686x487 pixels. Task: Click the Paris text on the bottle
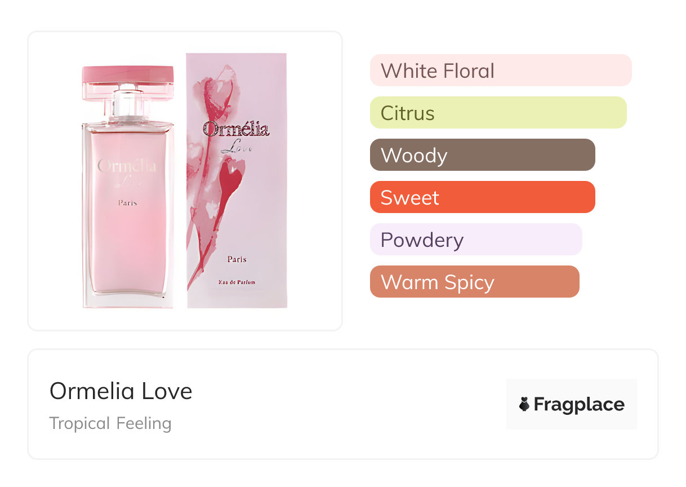pyautogui.click(x=128, y=203)
